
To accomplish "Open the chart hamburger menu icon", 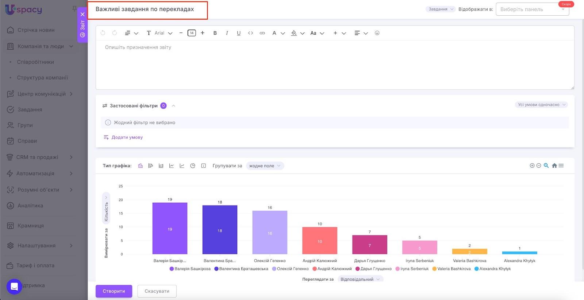I will tap(561, 165).
